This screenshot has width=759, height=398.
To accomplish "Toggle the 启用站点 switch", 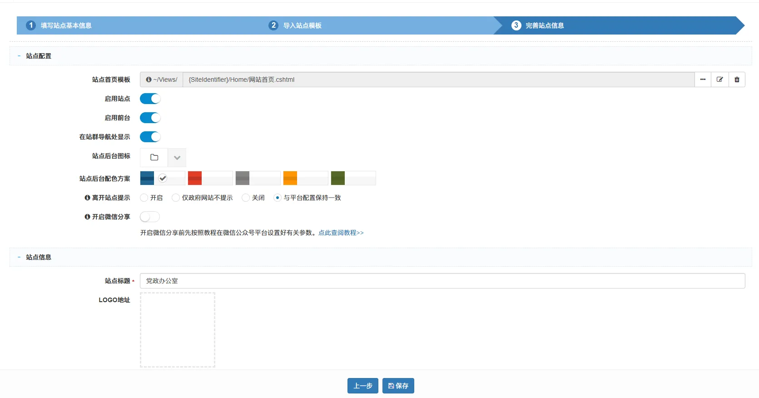I will pos(150,99).
